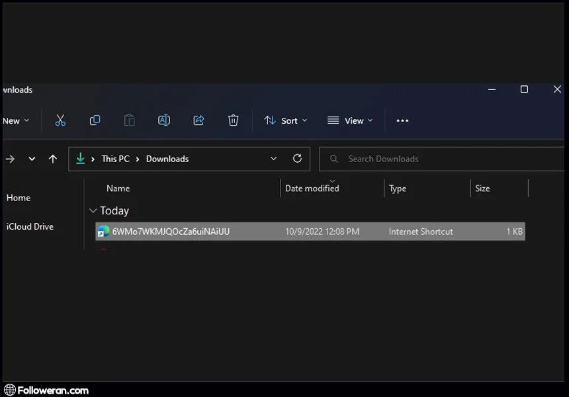The height and width of the screenshot is (397, 569).
Task: Click the Rename icon in toolbar
Action: pyautogui.click(x=164, y=120)
